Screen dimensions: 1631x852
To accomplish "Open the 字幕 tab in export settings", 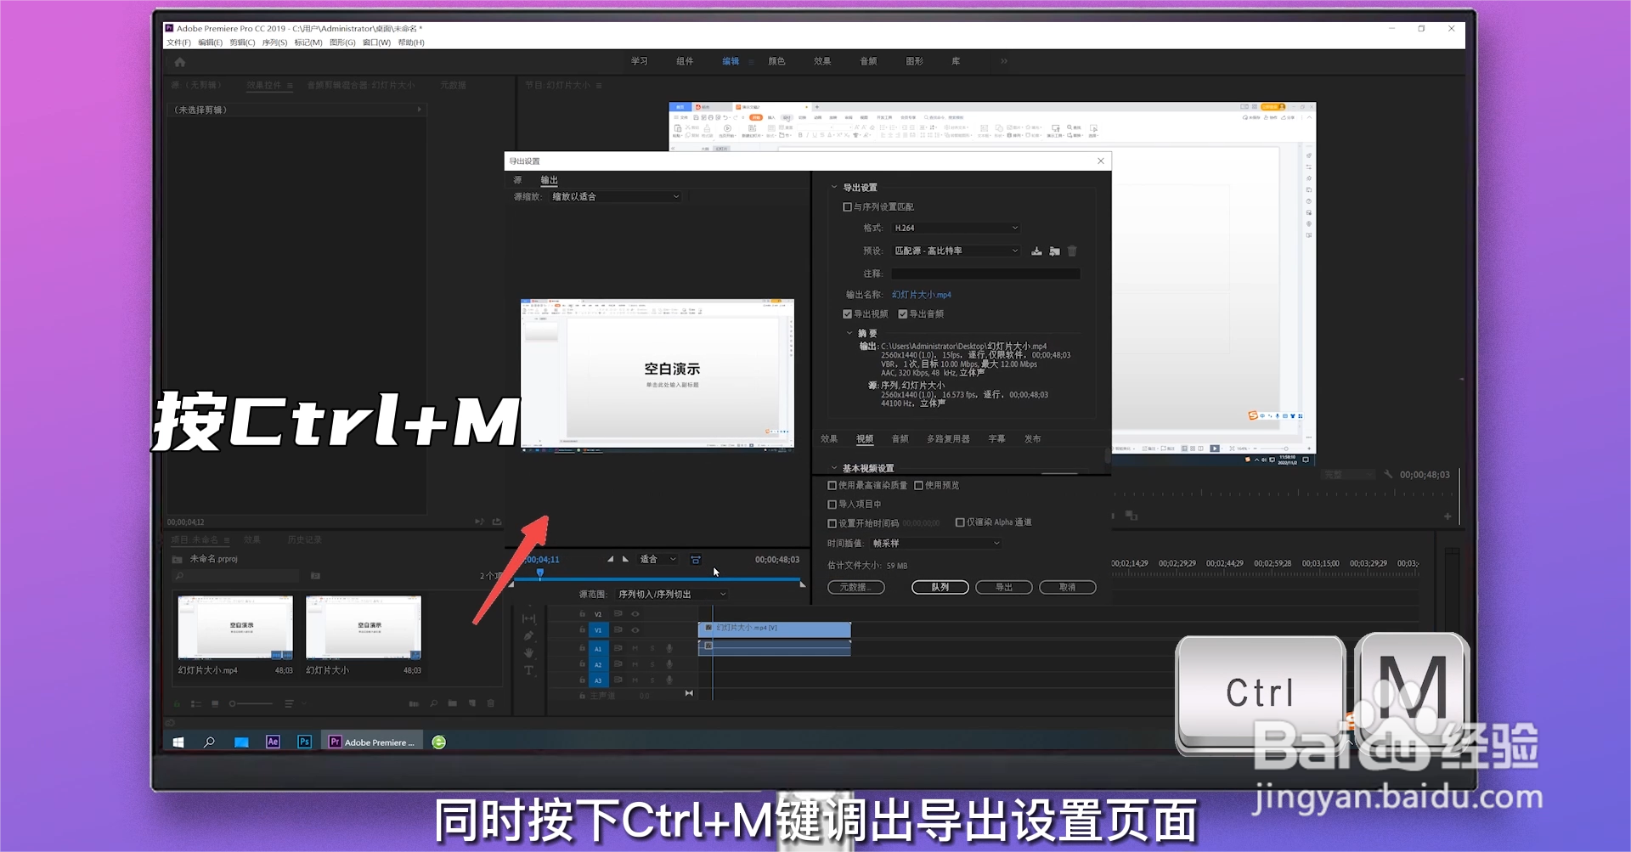I will [996, 439].
